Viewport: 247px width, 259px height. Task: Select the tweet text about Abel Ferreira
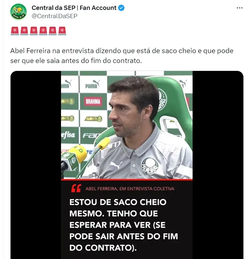click(122, 56)
